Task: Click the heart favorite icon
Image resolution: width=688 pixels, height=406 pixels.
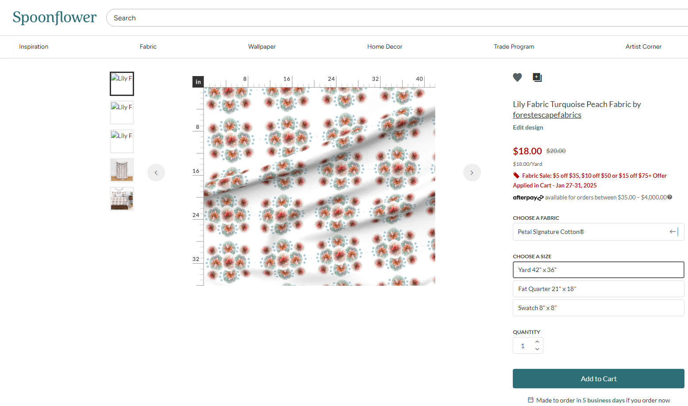Action: (x=517, y=77)
